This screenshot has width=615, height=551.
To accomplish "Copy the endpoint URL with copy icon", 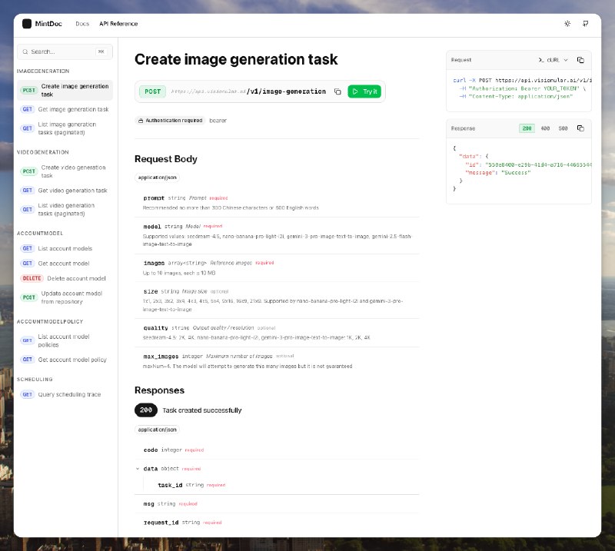I will coord(337,91).
